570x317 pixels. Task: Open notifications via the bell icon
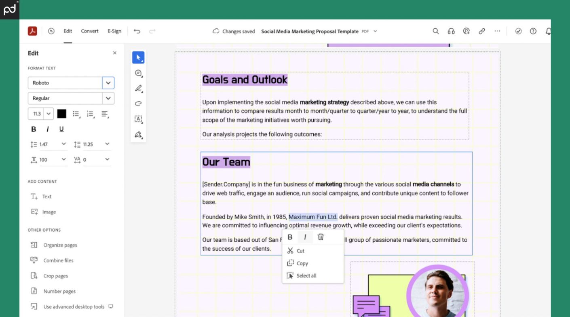(x=549, y=31)
